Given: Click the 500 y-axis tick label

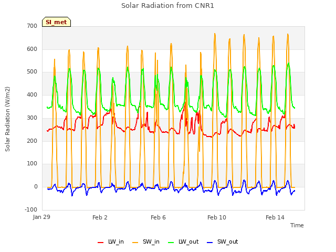Looking at the screenshot, I should pos(32,72).
